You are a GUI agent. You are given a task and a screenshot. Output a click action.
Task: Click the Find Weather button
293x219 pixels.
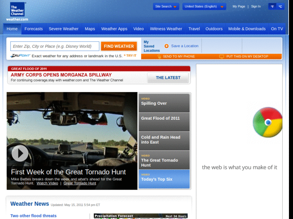pyautogui.click(x=119, y=46)
